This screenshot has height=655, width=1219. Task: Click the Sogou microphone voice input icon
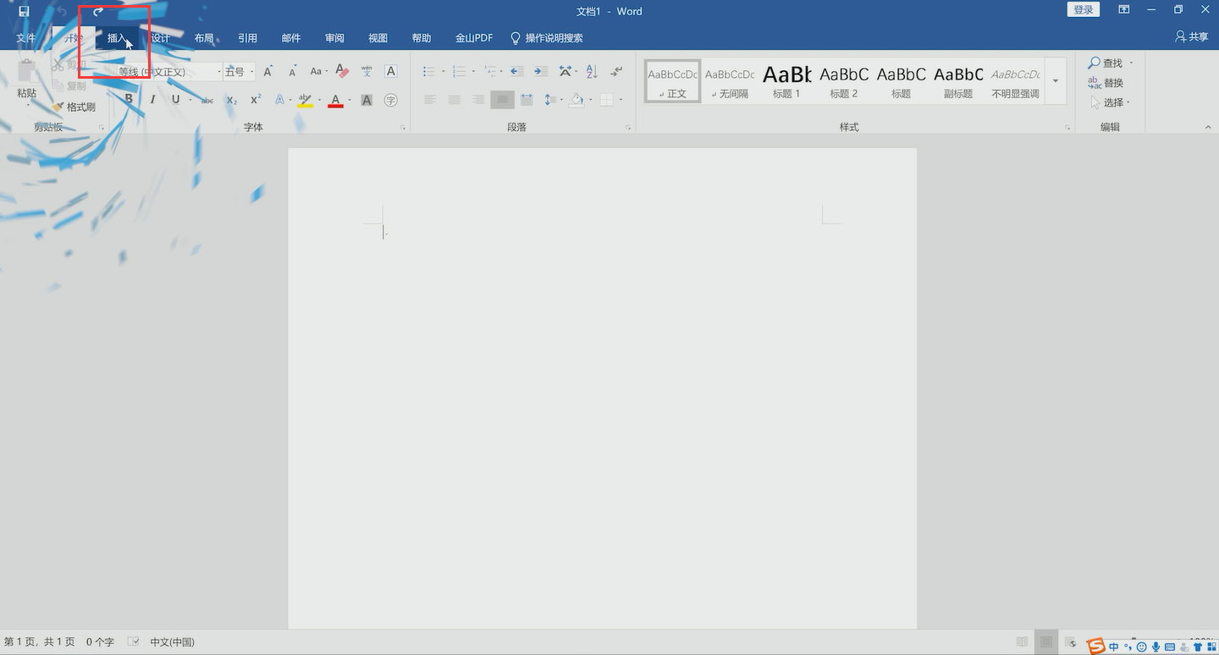1156,647
